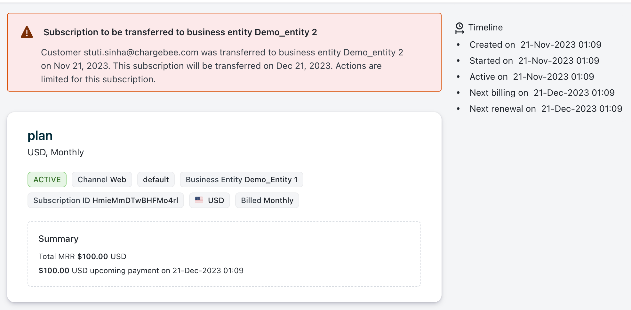Select the Started on timeline entry
631x310 pixels.
534,61
